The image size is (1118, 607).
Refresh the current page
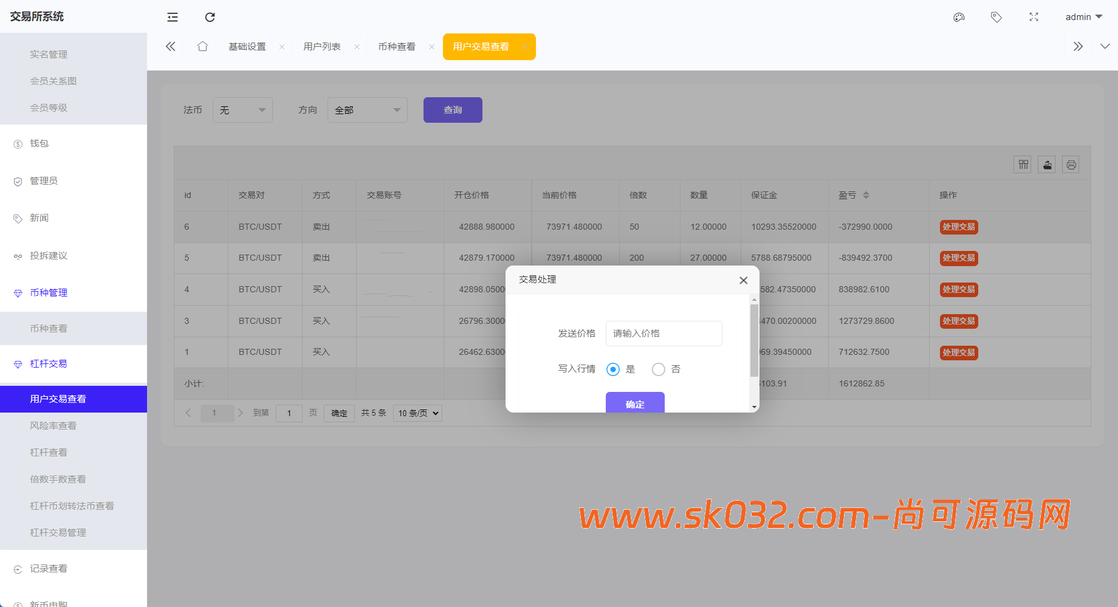coord(210,17)
